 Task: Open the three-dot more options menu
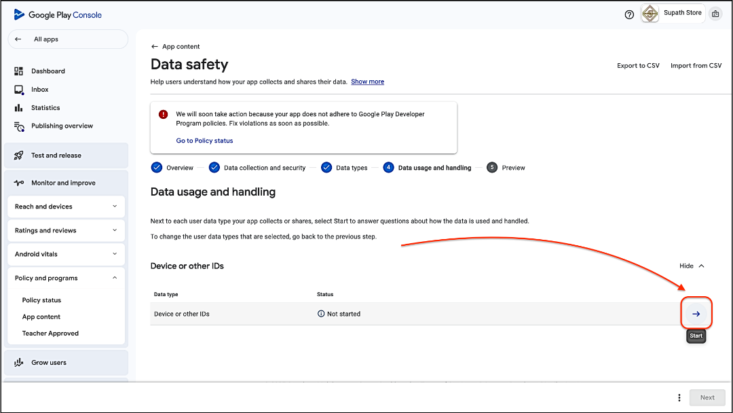(x=679, y=397)
